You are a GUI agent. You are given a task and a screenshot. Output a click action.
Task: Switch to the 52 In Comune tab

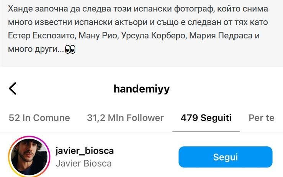(39, 118)
